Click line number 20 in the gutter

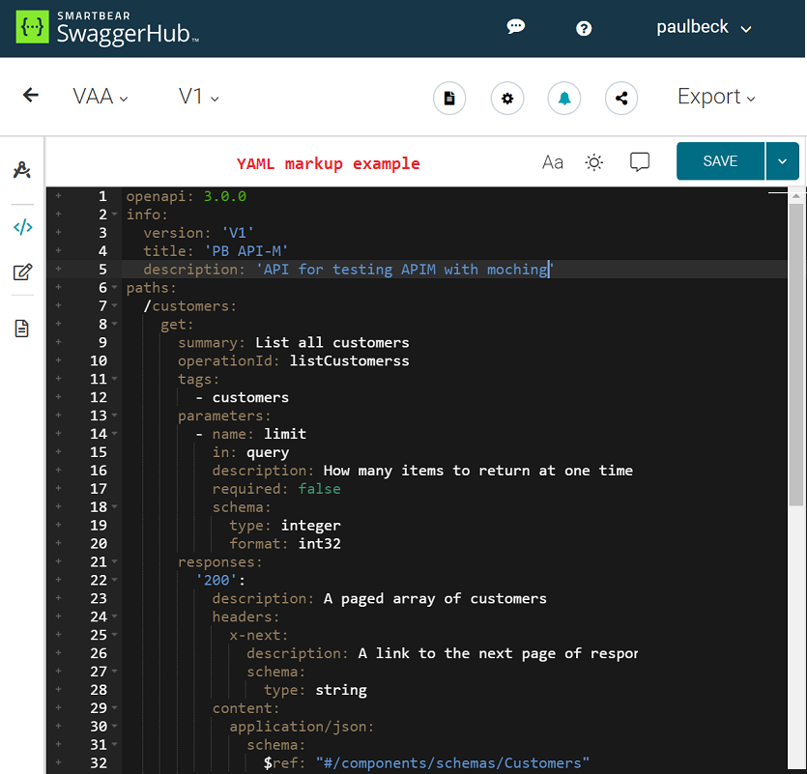99,543
